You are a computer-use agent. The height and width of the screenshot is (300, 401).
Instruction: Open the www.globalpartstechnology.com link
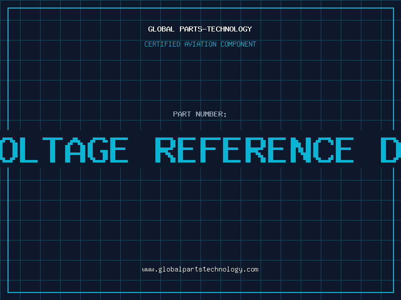(200, 269)
